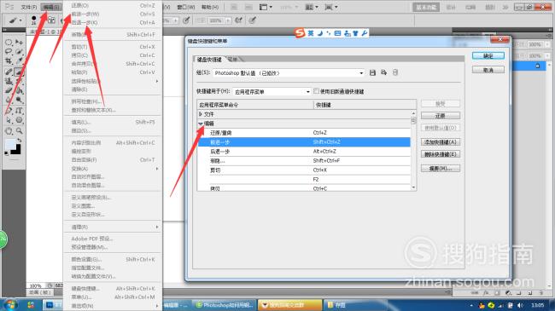Open screen mode dropdown in application bar

pyautogui.click(x=331, y=7)
